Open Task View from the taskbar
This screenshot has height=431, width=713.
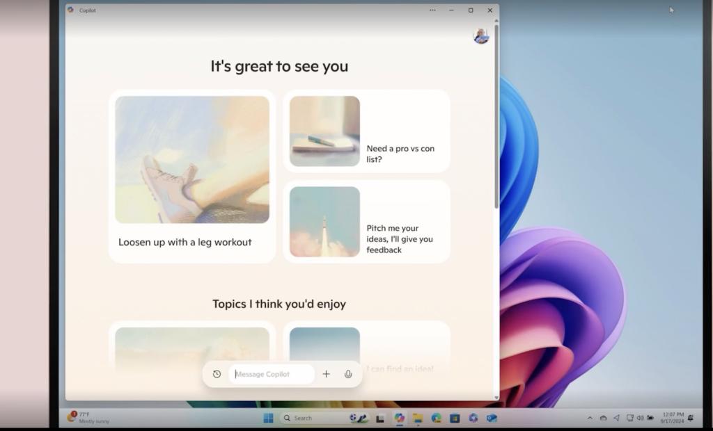tap(380, 418)
